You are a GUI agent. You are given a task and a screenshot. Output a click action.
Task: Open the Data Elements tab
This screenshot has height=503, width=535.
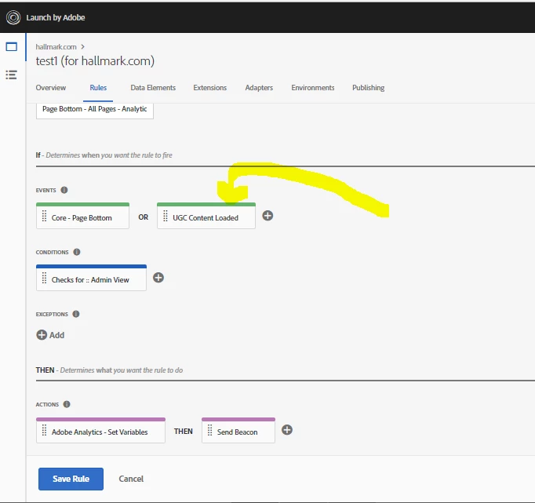point(153,88)
